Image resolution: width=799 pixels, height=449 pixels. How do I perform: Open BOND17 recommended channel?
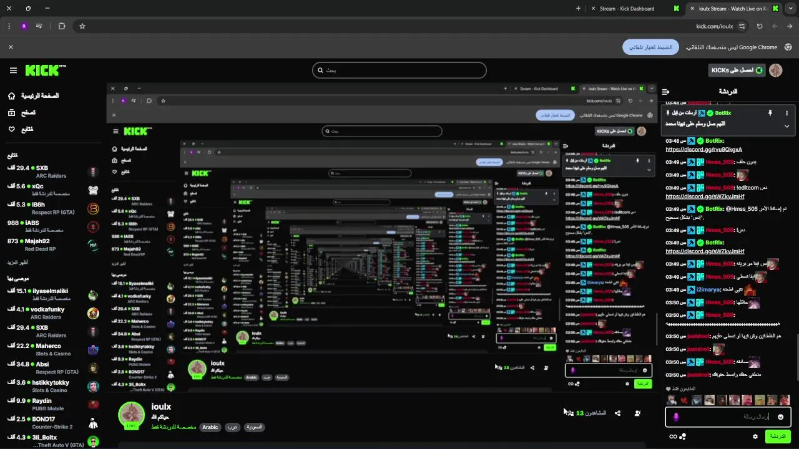[x=53, y=422]
